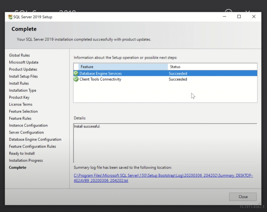Viewport: 267px width, 212px height.
Task: Click the Global Rules step
Action: [x=19, y=55]
